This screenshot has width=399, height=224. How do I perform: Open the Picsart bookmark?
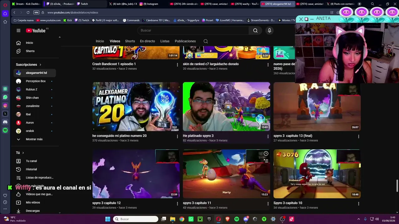tap(208, 20)
